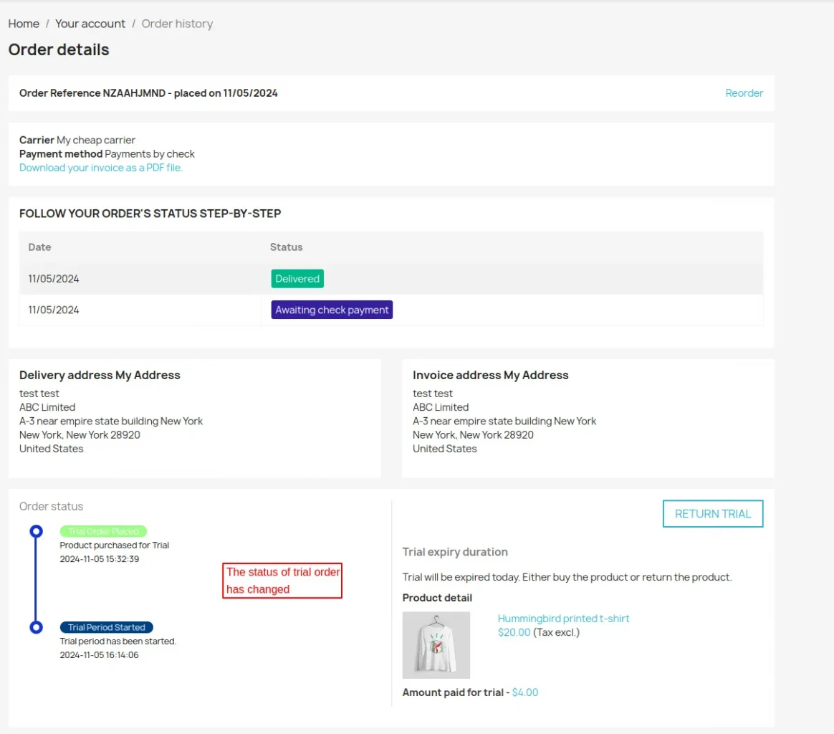Open the Your account breadcrumb
Image resolution: width=834 pixels, height=734 pixels.
[90, 24]
